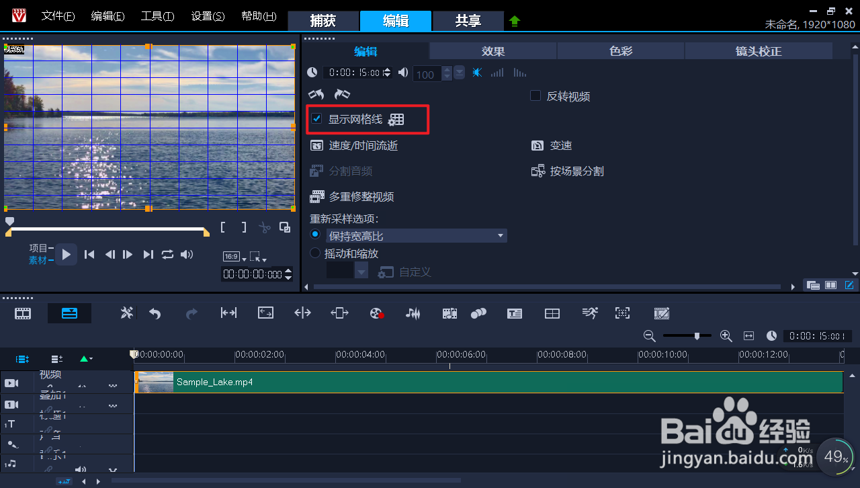
Task: Undo the last action
Action: tap(155, 313)
